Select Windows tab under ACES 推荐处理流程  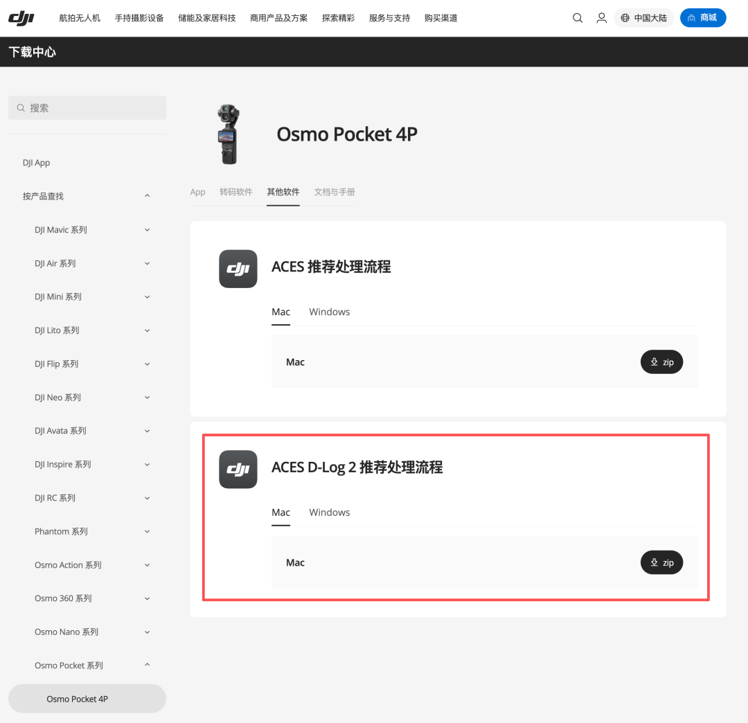click(329, 312)
